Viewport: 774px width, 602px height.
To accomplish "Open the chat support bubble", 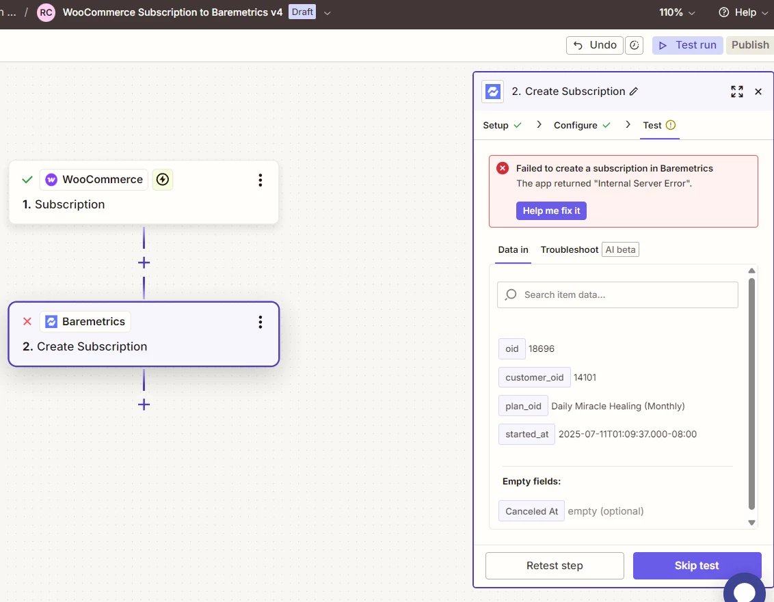I will pyautogui.click(x=745, y=590).
